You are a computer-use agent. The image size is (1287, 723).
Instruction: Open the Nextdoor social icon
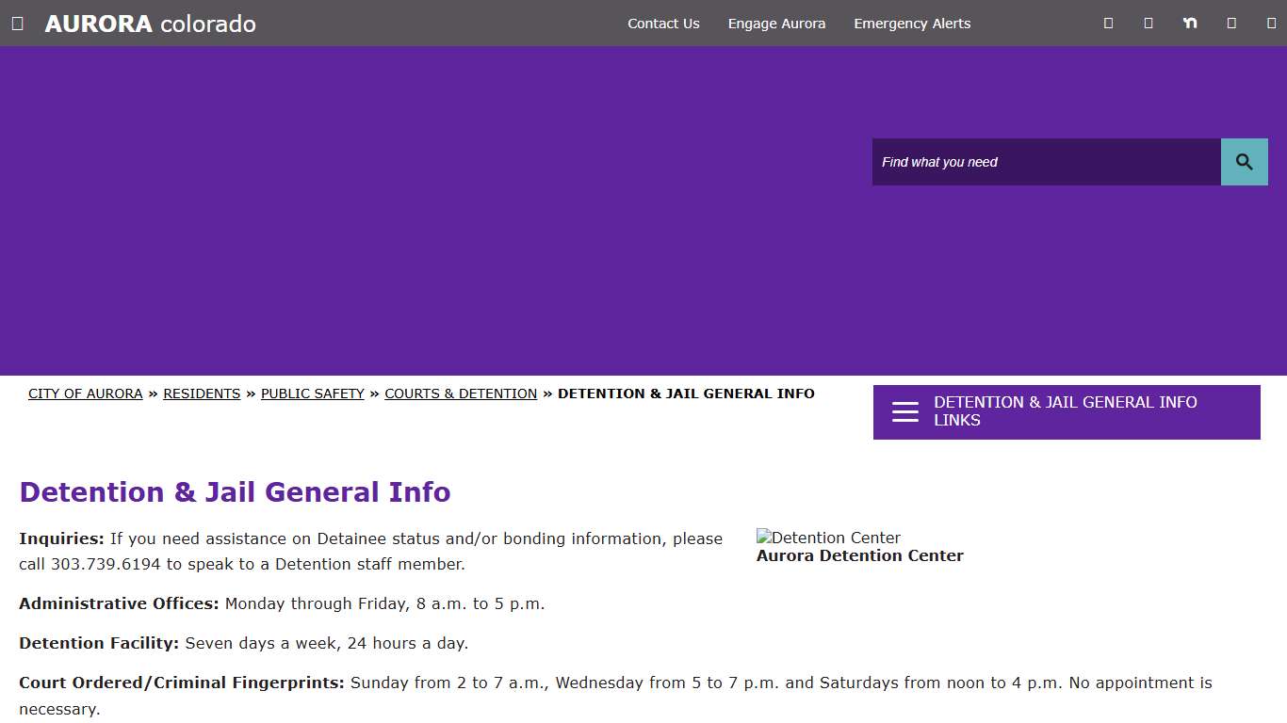coord(1189,23)
